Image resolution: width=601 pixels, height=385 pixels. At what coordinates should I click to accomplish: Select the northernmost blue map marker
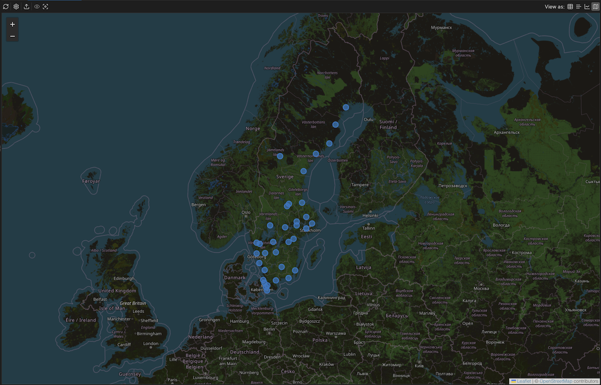[346, 107]
